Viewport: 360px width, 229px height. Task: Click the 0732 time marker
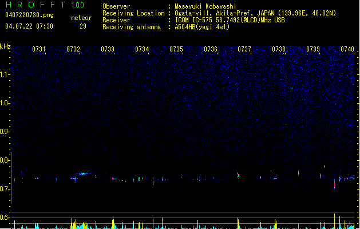pyautogui.click(x=73, y=49)
